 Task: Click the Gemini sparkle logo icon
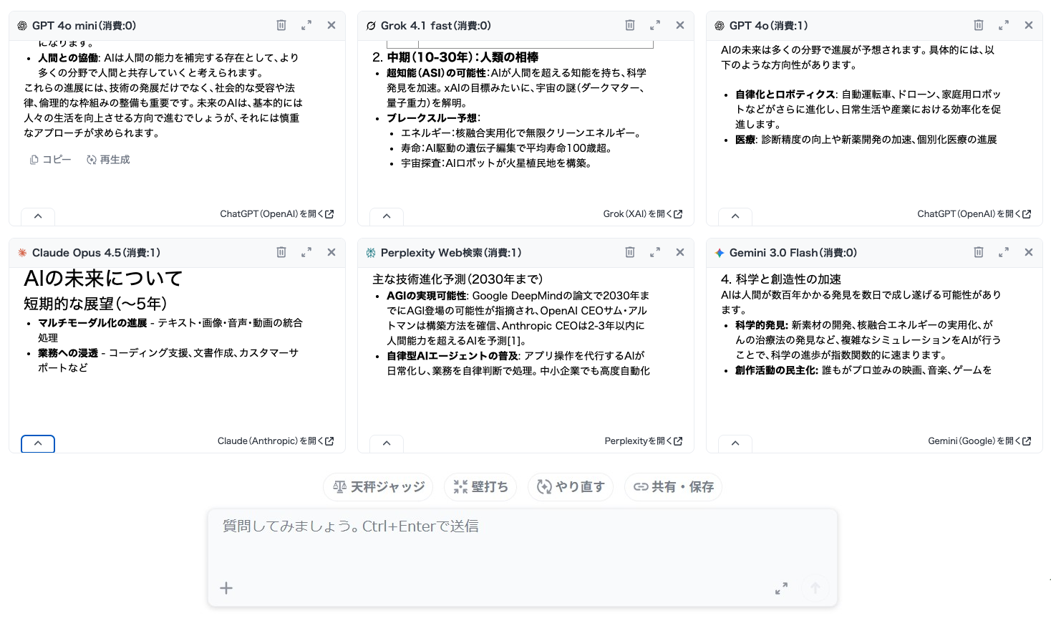pyautogui.click(x=720, y=253)
